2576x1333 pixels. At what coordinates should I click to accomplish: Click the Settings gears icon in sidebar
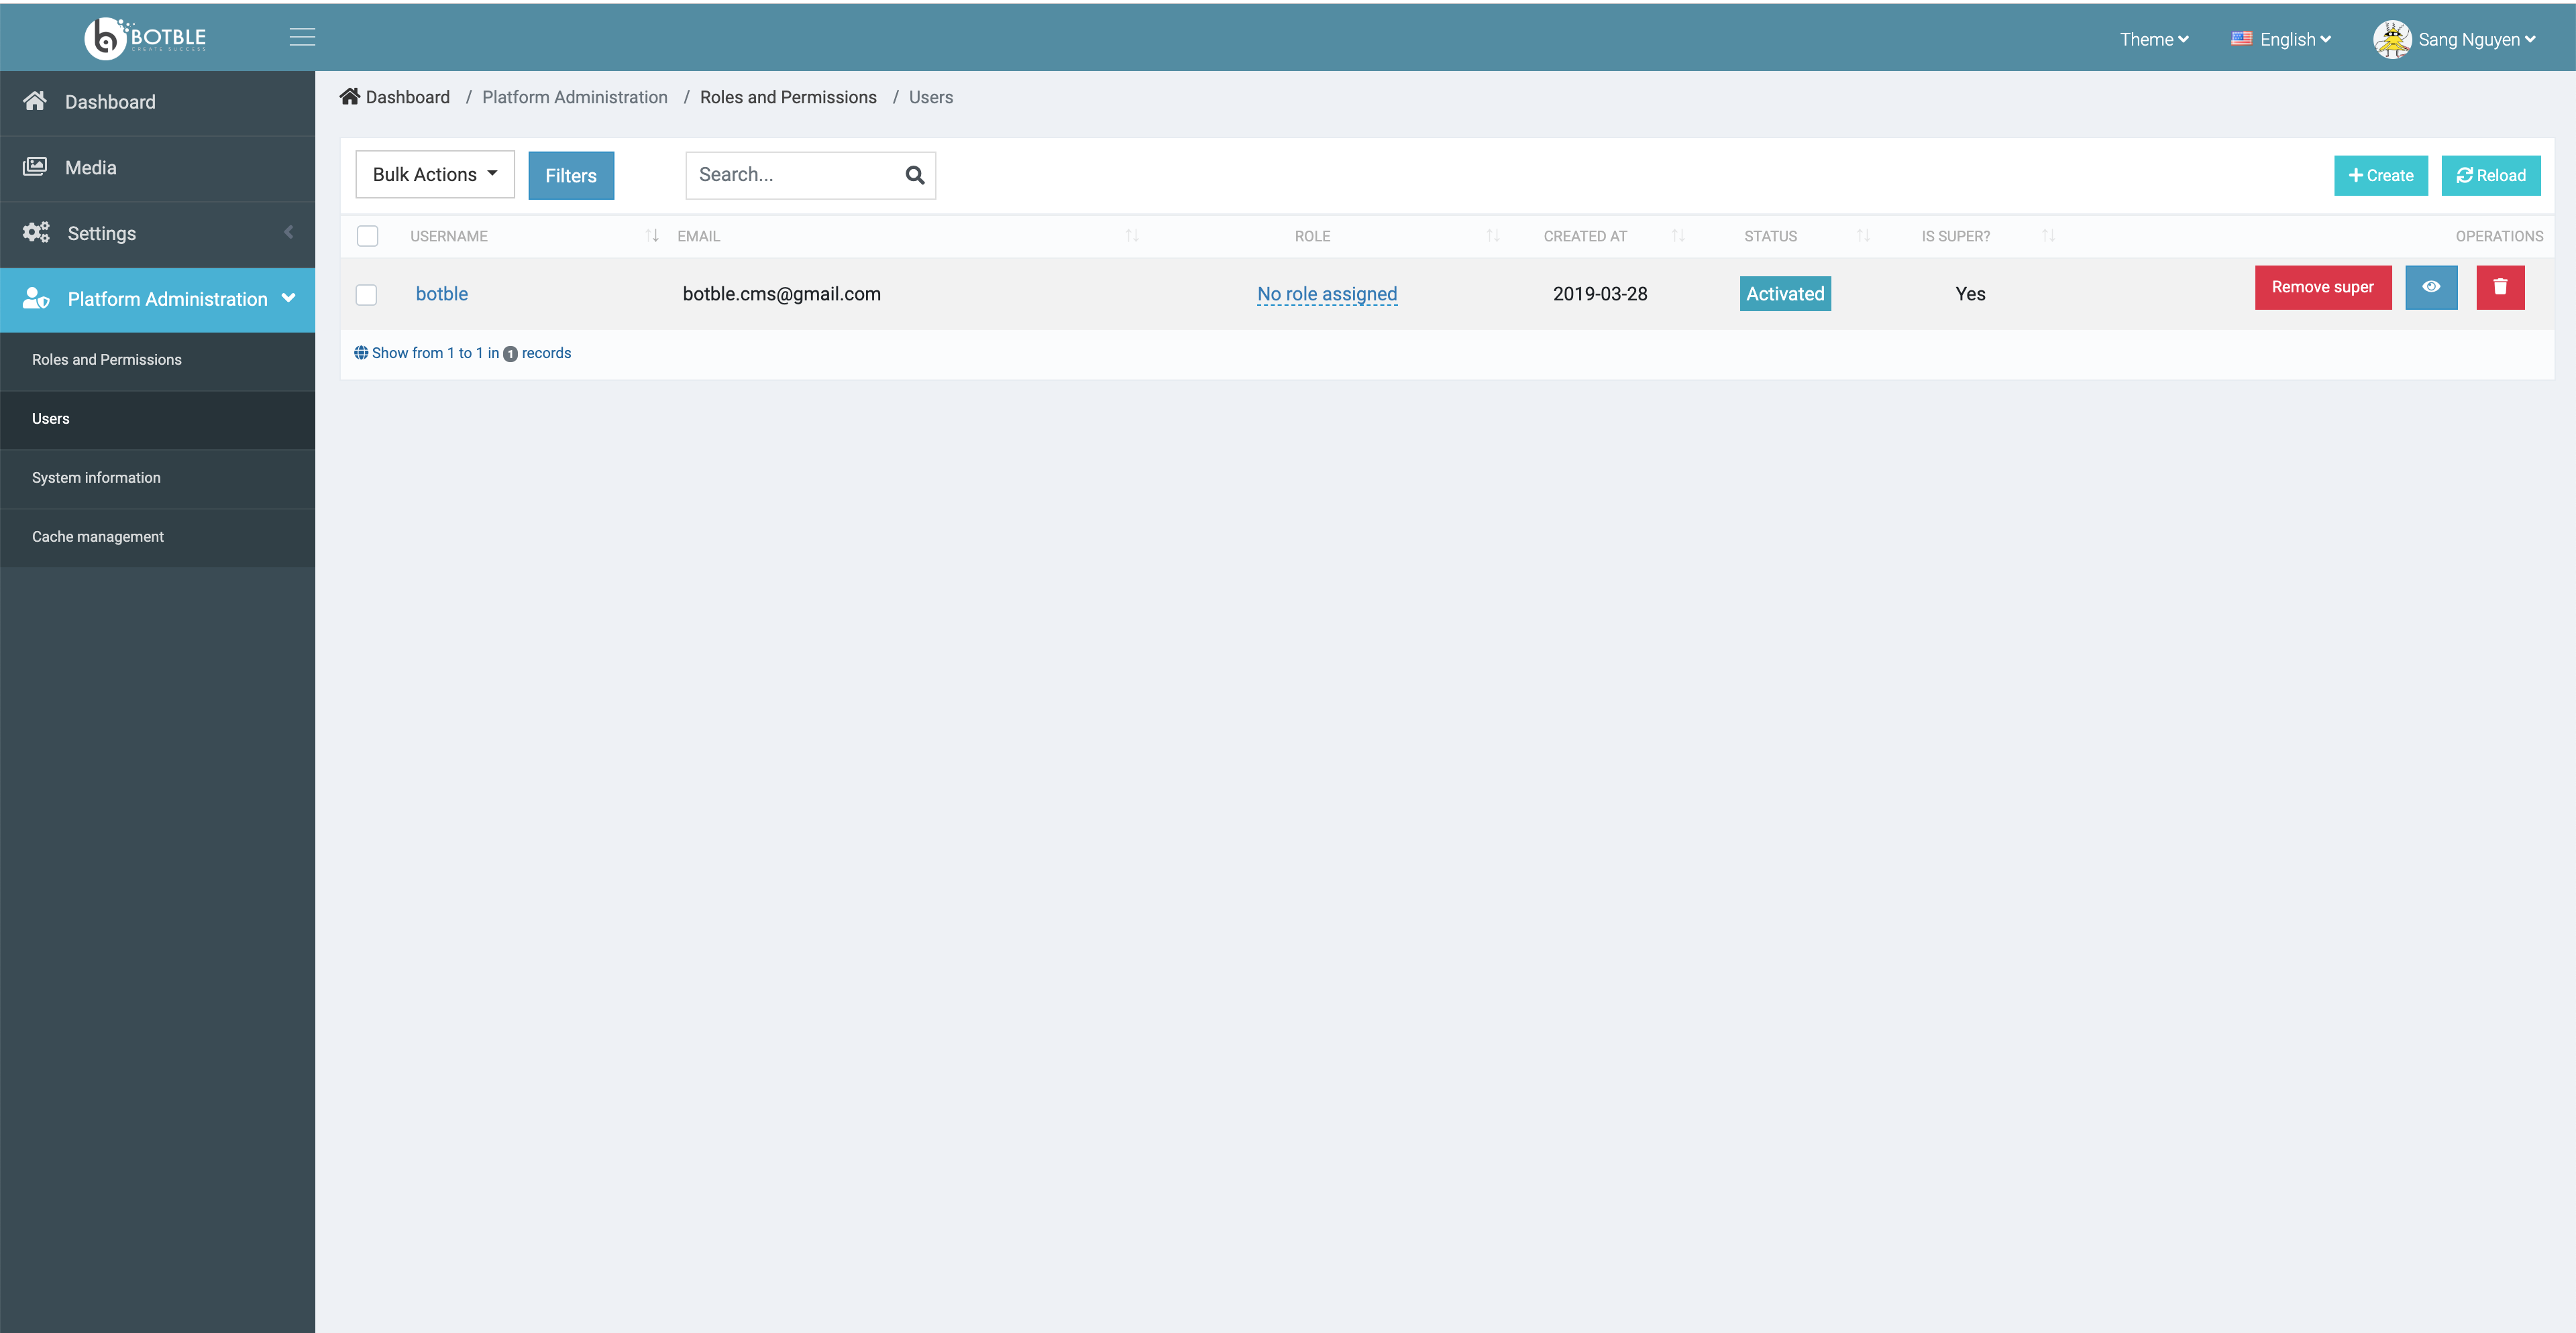point(36,233)
